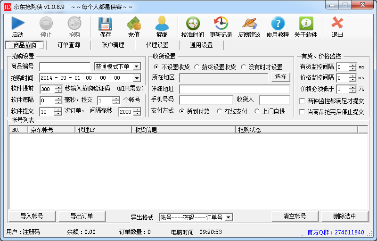Click the 收货人 input field

pos(275,100)
